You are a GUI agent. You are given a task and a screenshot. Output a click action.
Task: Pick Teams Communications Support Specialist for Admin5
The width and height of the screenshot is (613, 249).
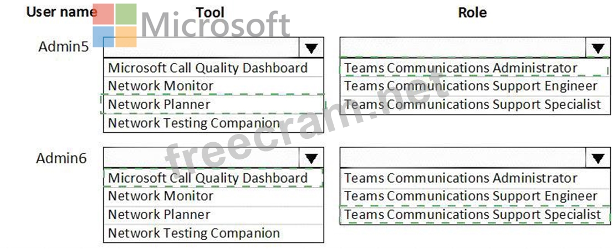point(472,104)
